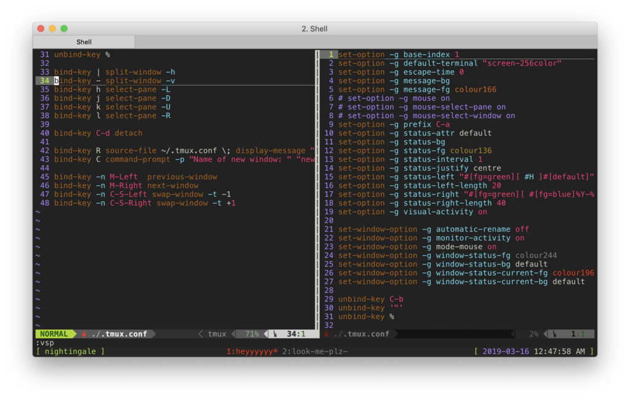Click the 34:1 cursor position indicator
630x400 pixels.
pyautogui.click(x=296, y=334)
